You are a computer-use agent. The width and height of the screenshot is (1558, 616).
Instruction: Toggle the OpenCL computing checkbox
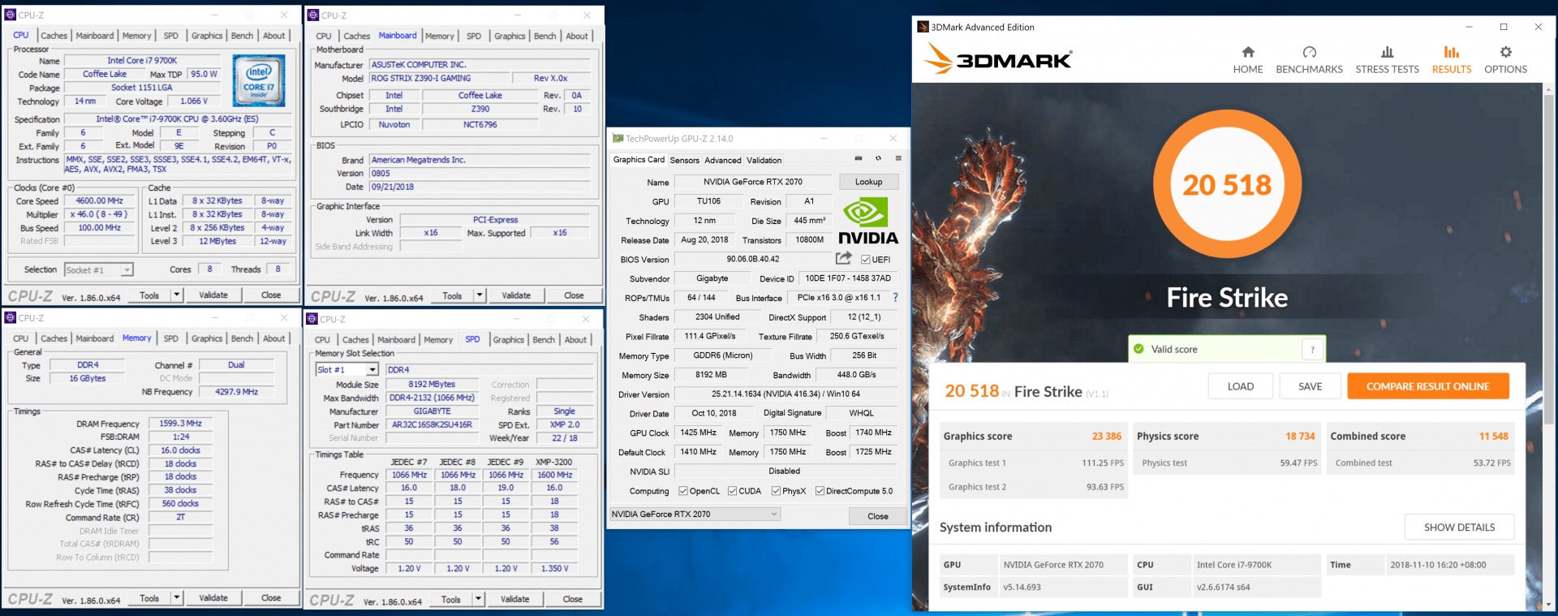683,491
